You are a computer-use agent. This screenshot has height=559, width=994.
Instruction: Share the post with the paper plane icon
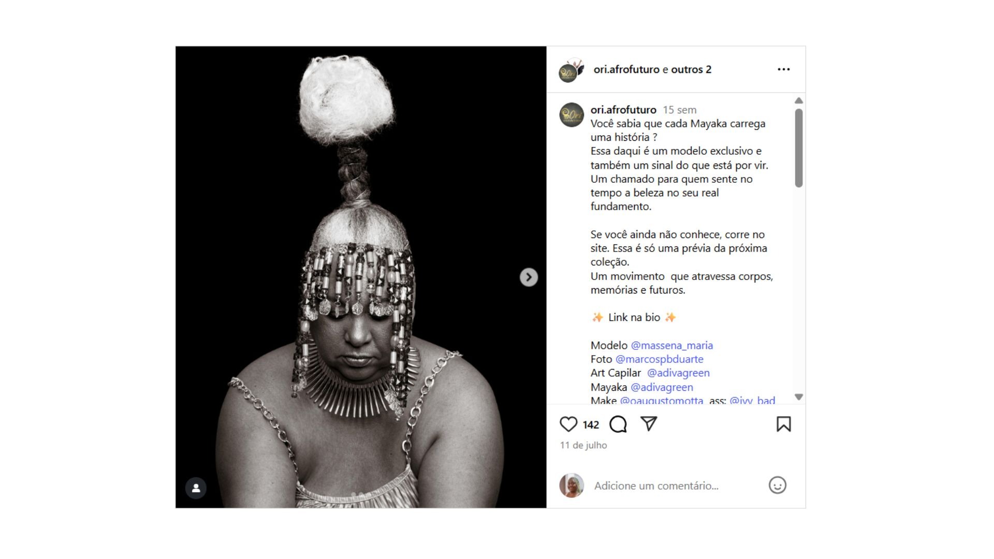tap(649, 424)
